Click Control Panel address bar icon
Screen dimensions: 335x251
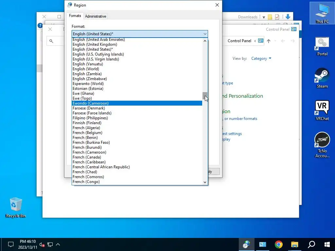tap(261, 41)
